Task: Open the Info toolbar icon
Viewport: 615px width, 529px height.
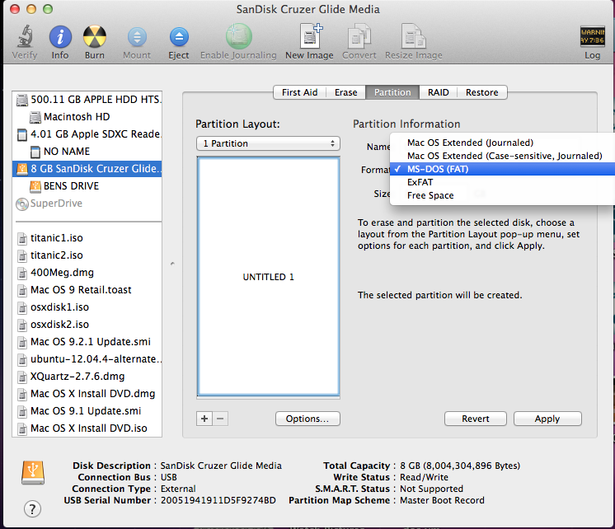Action: click(60, 37)
